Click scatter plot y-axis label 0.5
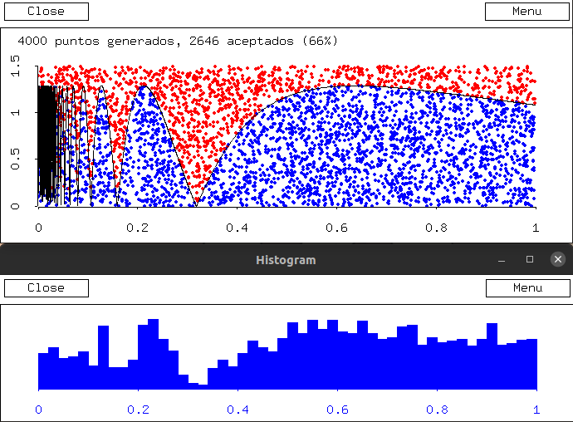 coord(15,159)
